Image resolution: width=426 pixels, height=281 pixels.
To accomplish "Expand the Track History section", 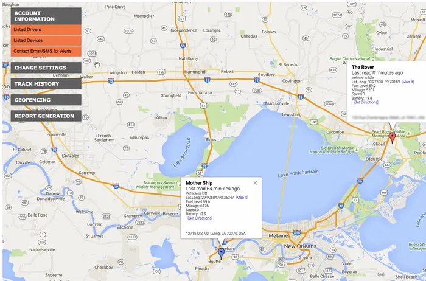I will 46,84.
